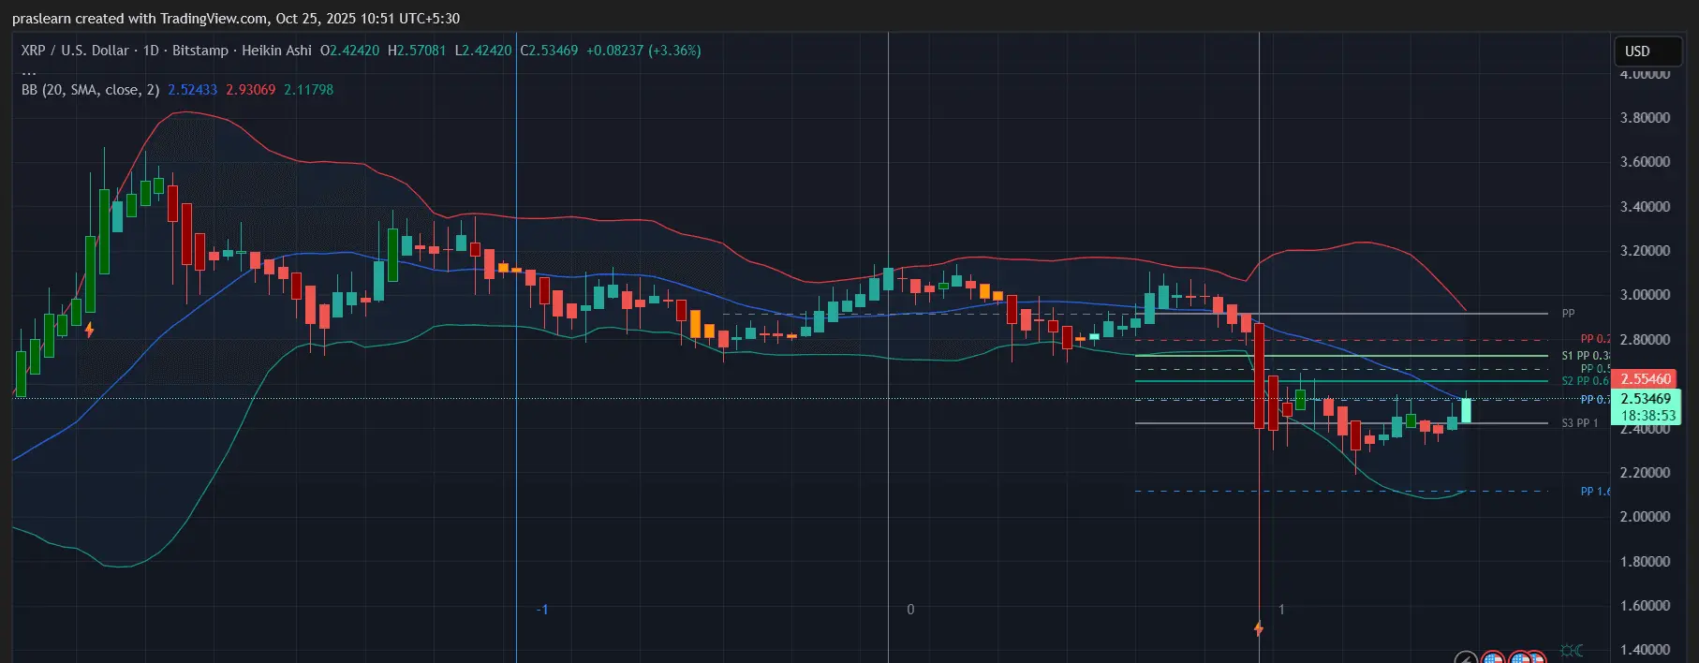Click the green 2.53469 current price label
Viewport: 1699px width, 663px height.
(1646, 399)
